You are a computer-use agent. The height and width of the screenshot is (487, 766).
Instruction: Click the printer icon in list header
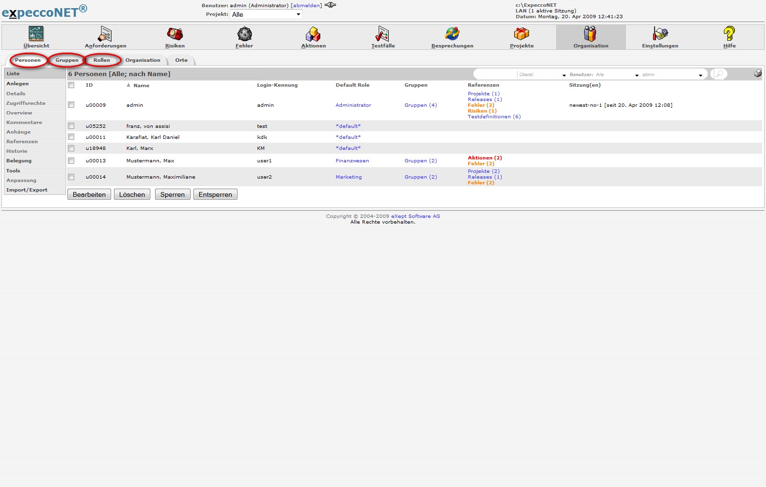pyautogui.click(x=757, y=74)
